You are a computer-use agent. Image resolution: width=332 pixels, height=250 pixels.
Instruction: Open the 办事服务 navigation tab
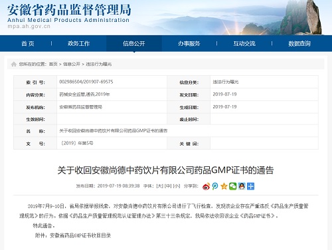click(189, 43)
